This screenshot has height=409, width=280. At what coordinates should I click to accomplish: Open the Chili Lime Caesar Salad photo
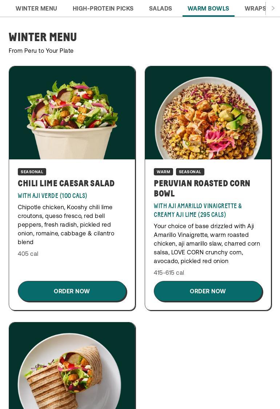coord(72,113)
